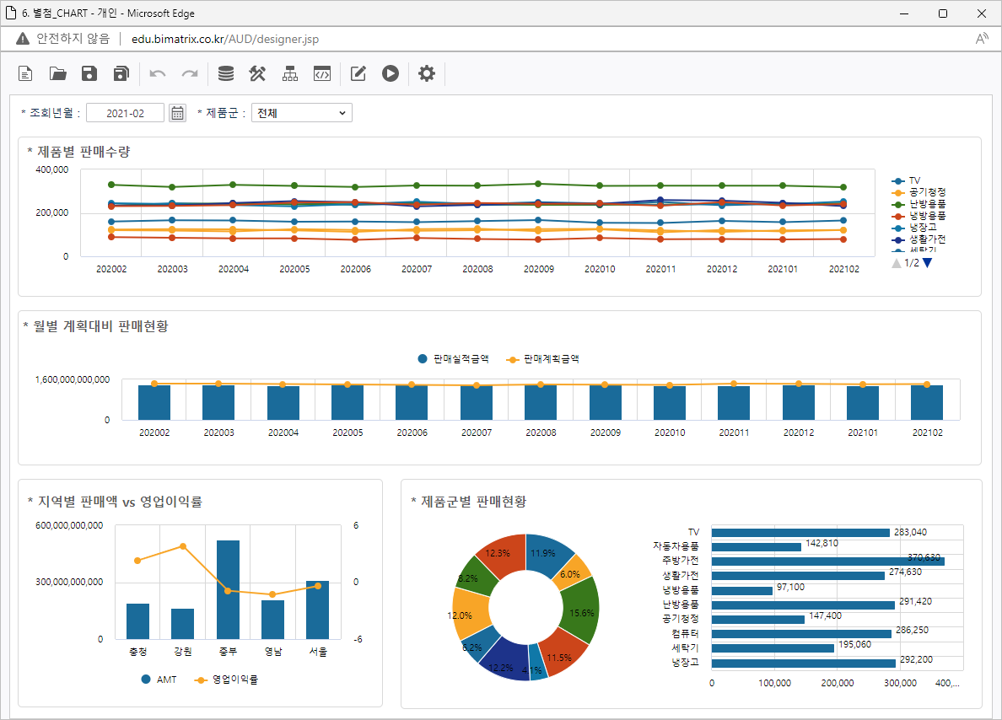Viewport: 1002px width, 720px height.
Task: Save the report with the floppy disk icon
Action: (89, 74)
